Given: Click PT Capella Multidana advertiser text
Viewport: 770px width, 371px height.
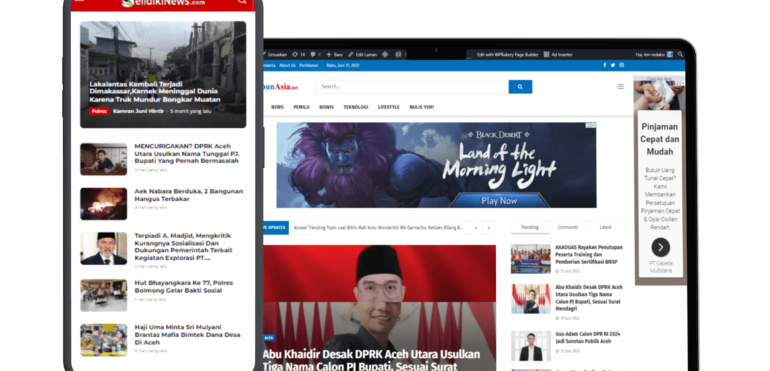Looking at the screenshot, I should pyautogui.click(x=660, y=267).
